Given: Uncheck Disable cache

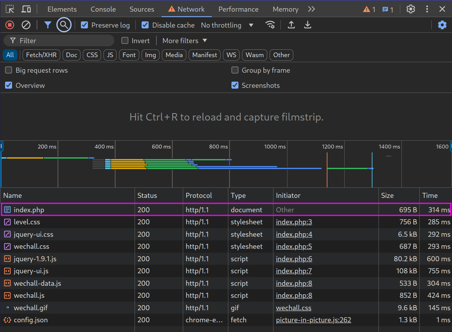Looking at the screenshot, I should click(x=145, y=25).
